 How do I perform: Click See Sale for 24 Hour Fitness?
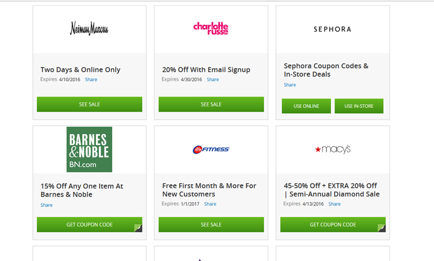211,225
